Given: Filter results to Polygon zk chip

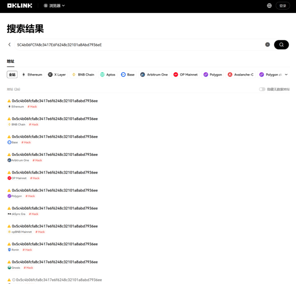Looking at the screenshot, I should (x=270, y=75).
